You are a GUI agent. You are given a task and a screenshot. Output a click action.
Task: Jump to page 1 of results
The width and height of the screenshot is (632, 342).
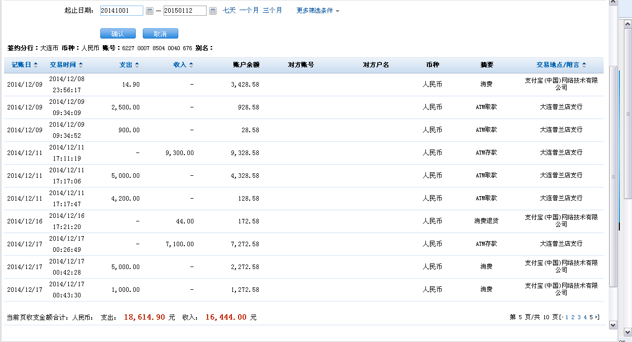(567, 317)
